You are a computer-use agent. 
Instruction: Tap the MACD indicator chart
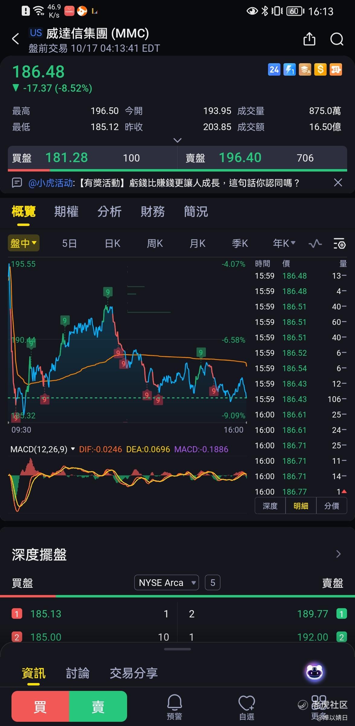pos(127,484)
